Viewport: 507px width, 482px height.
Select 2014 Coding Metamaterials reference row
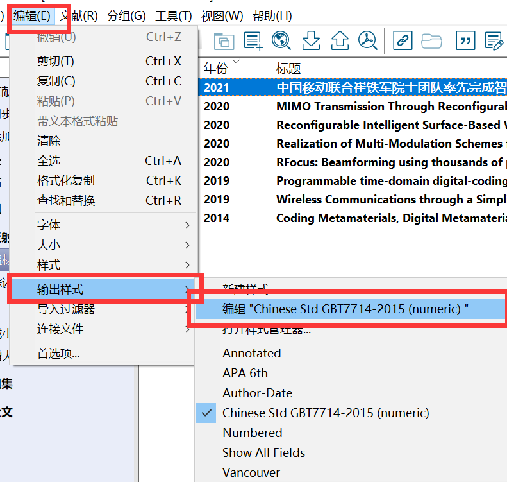click(x=353, y=218)
